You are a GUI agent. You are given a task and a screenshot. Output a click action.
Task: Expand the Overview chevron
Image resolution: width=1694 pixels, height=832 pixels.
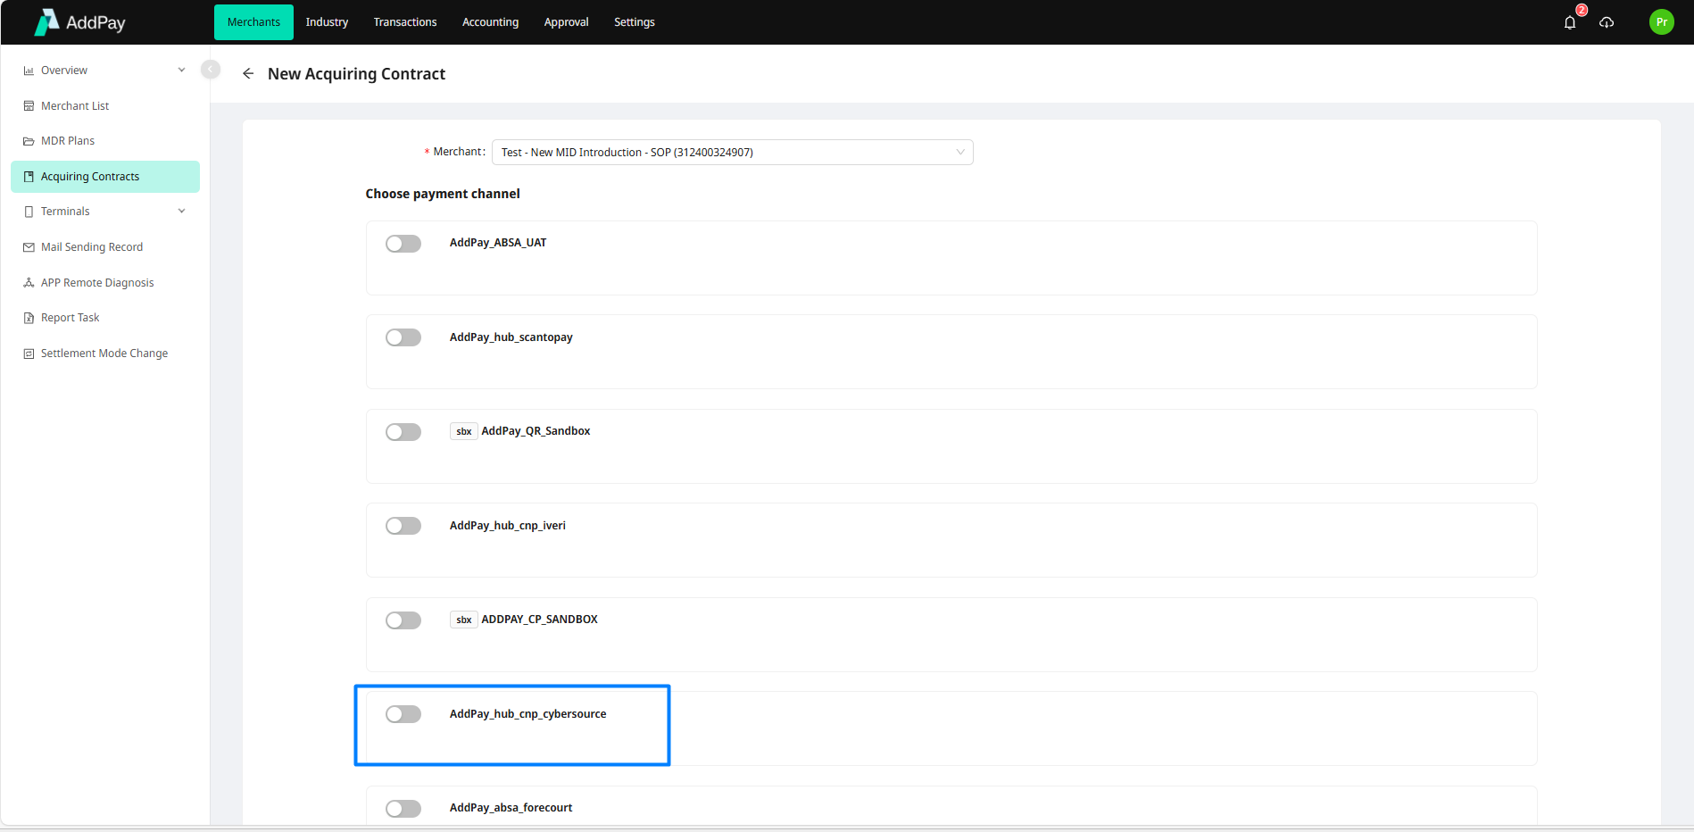(181, 71)
